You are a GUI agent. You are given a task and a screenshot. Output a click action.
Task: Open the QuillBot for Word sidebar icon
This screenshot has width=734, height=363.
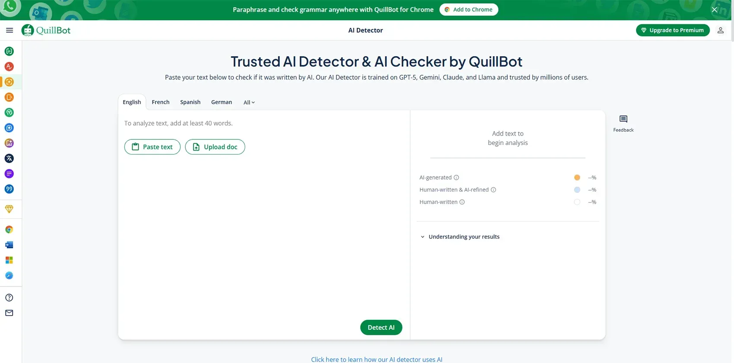point(9,245)
